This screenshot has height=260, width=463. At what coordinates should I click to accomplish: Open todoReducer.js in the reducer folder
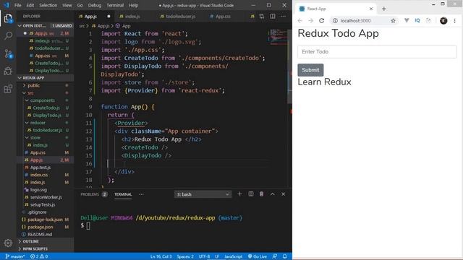[48, 130]
